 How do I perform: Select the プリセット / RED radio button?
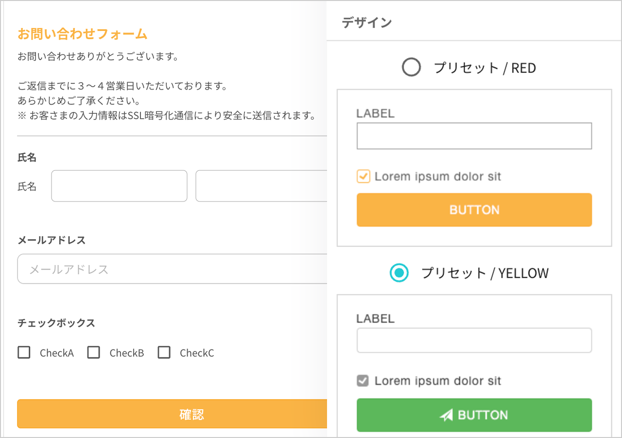(411, 67)
